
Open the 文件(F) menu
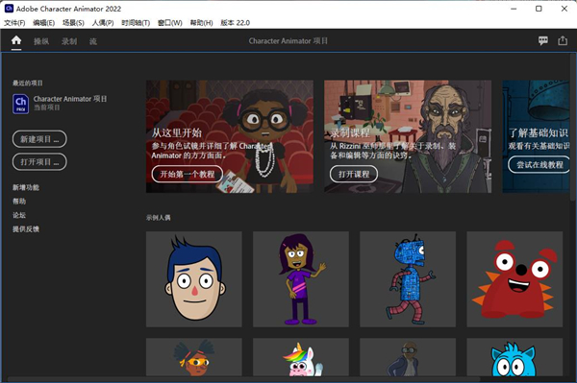point(14,23)
